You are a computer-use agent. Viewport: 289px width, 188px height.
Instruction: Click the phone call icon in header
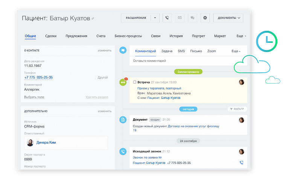coord(167,18)
